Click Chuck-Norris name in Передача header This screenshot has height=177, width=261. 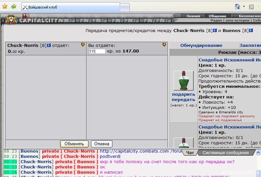tap(189, 30)
